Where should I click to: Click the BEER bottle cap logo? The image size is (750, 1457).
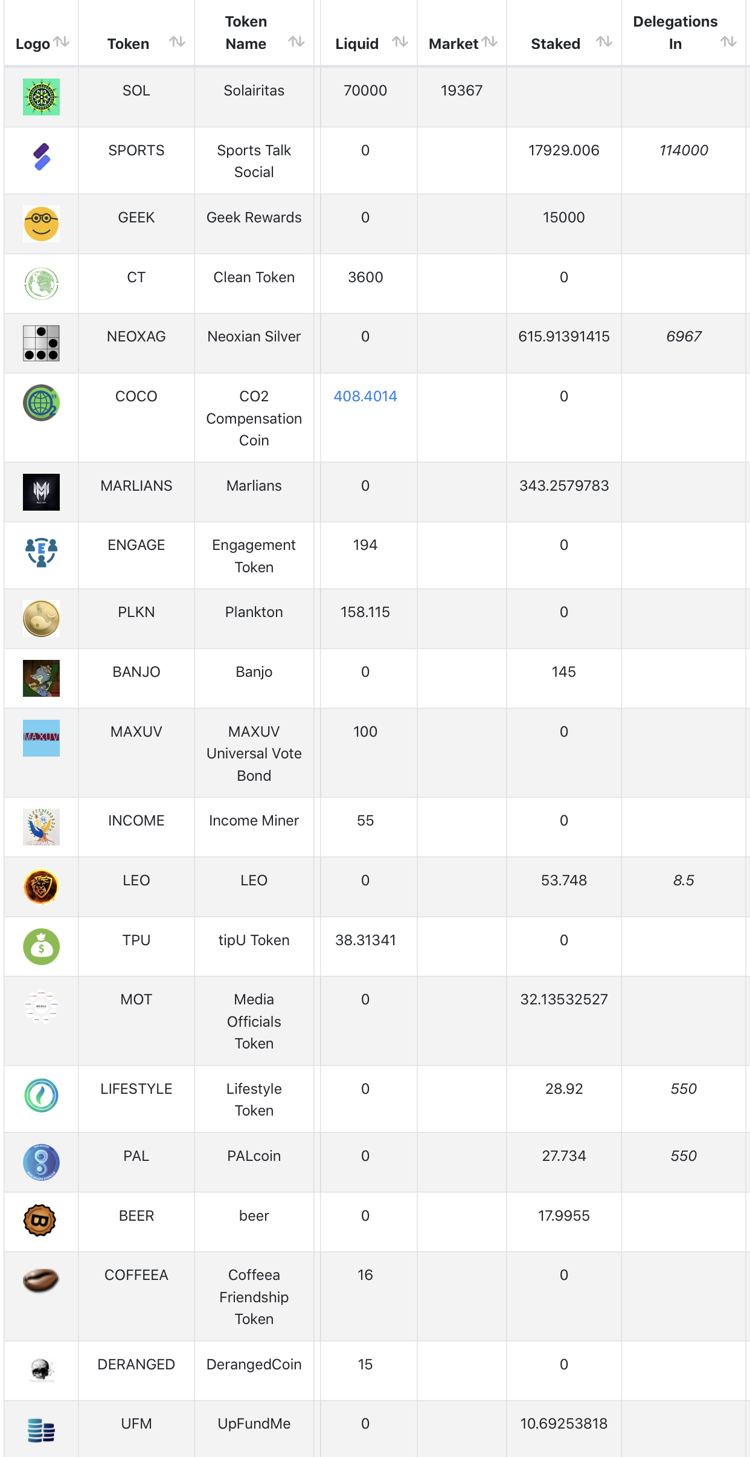pyautogui.click(x=40, y=1220)
